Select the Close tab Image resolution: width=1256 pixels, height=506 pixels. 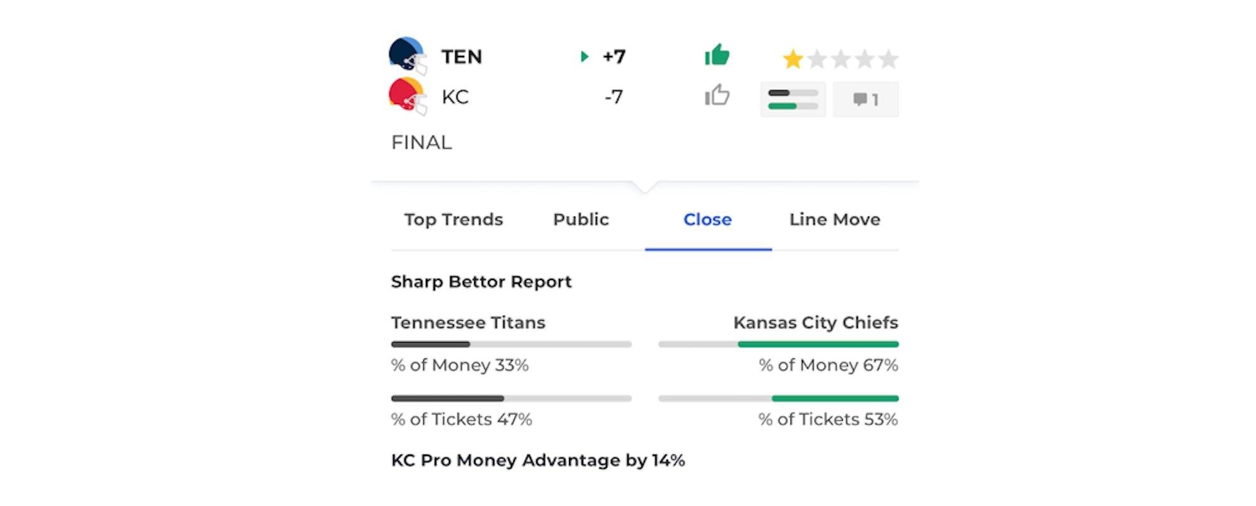click(708, 220)
